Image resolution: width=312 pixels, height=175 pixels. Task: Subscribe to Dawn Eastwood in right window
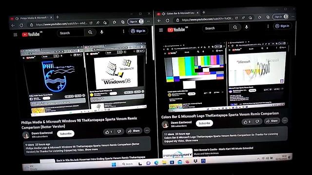coord(204,123)
